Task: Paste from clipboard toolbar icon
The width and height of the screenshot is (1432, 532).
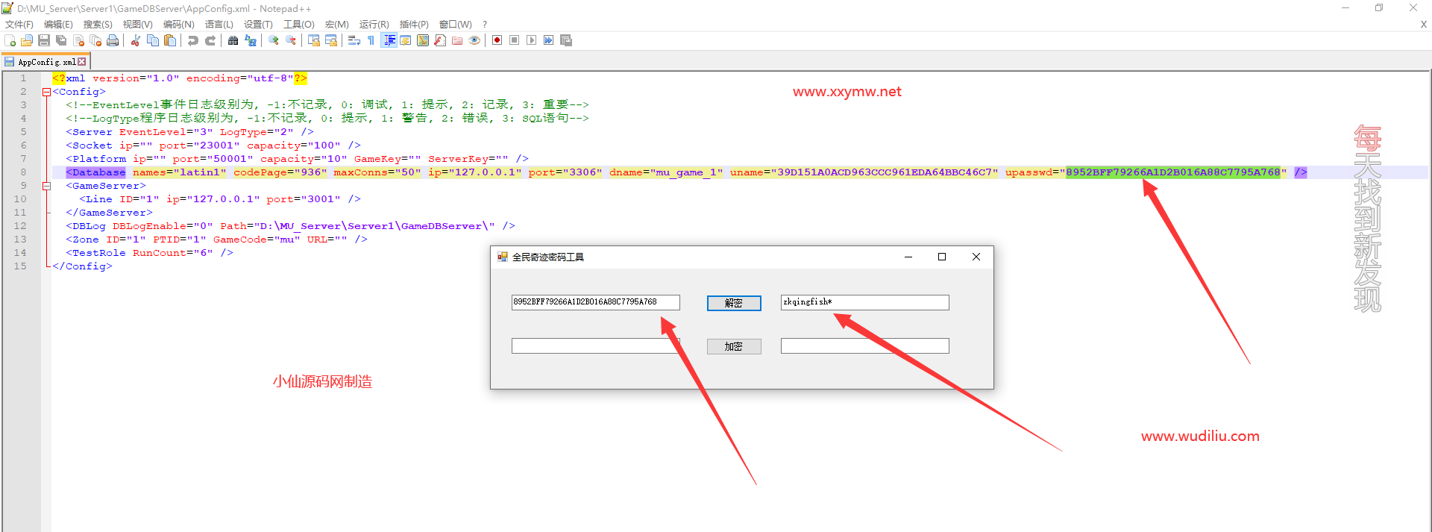Action: pyautogui.click(x=170, y=40)
